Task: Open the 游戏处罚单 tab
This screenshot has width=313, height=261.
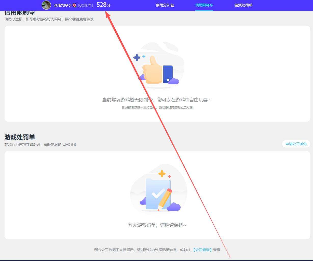Action: pyautogui.click(x=243, y=5)
